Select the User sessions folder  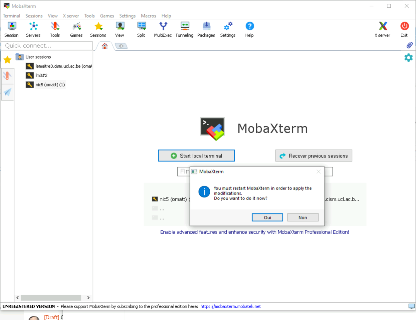33,57
